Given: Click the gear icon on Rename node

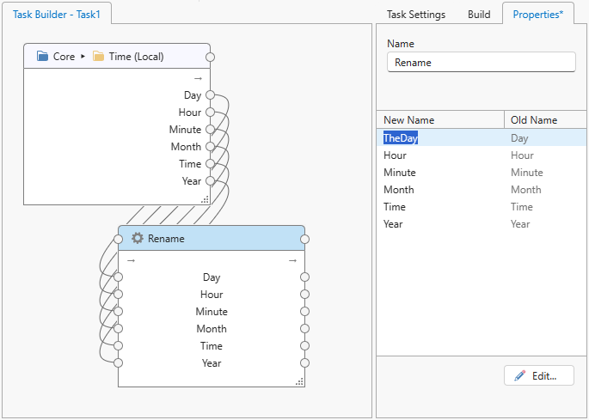Looking at the screenshot, I should click(x=137, y=238).
